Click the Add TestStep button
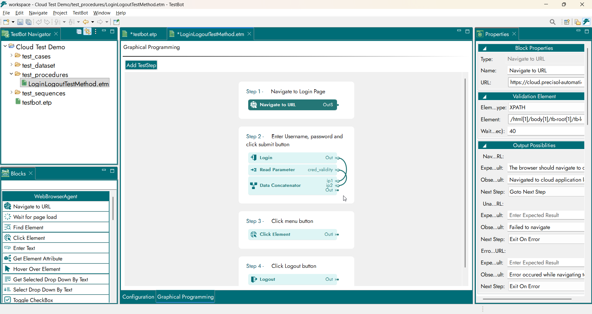This screenshot has height=314, width=592. 141,65
